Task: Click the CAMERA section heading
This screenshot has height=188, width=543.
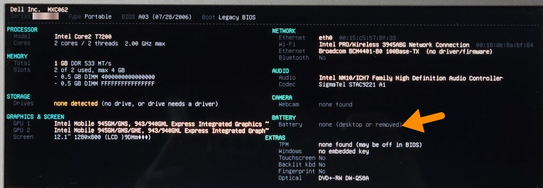Action: click(x=282, y=98)
